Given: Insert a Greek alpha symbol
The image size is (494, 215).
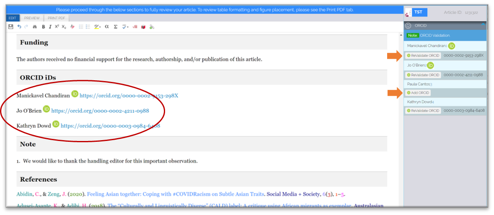Looking at the screenshot, I should tap(106, 27).
